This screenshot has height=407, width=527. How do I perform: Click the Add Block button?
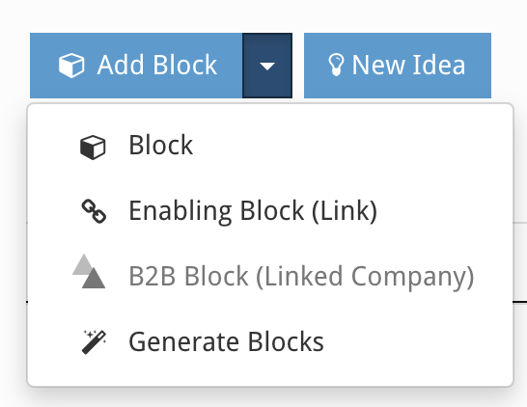click(x=136, y=66)
